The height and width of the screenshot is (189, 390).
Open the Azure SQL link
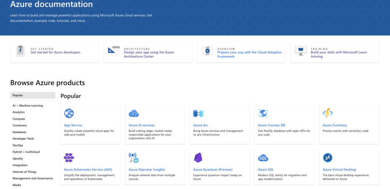pyautogui.click(x=266, y=170)
